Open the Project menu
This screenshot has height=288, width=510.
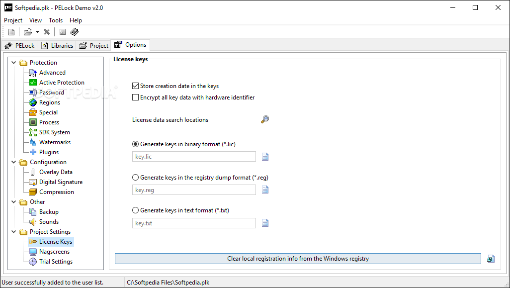[x=13, y=20]
